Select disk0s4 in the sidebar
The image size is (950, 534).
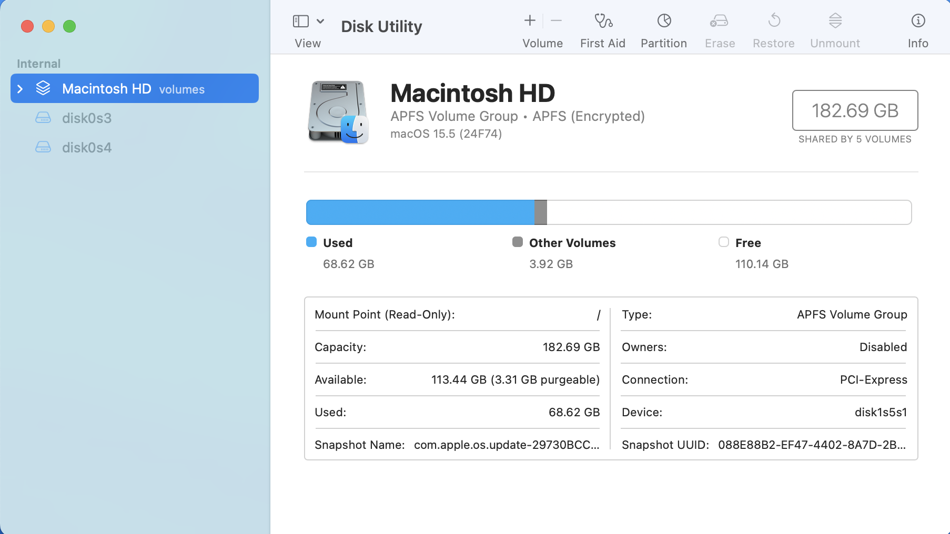pos(87,148)
